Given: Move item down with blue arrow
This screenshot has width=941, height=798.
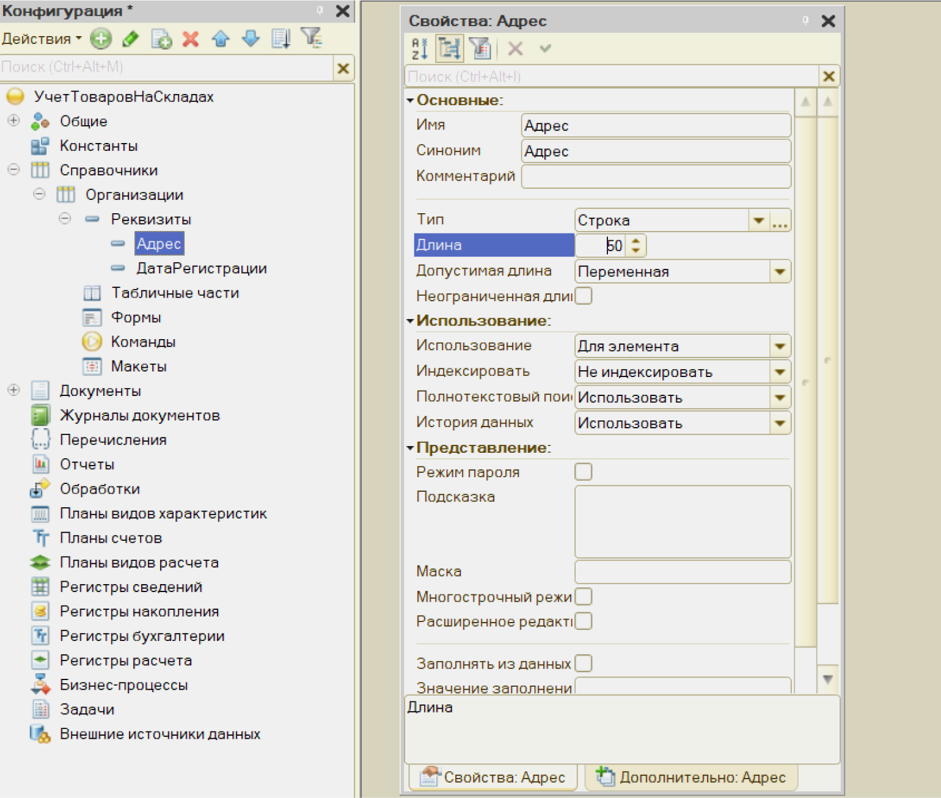Looking at the screenshot, I should (251, 39).
